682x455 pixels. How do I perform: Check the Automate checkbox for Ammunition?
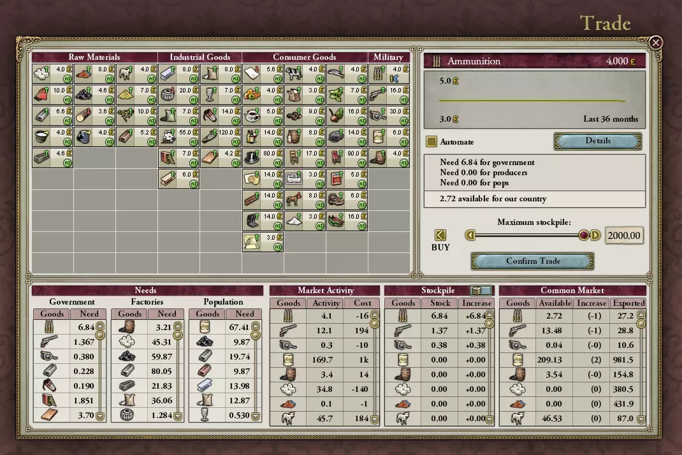(431, 142)
